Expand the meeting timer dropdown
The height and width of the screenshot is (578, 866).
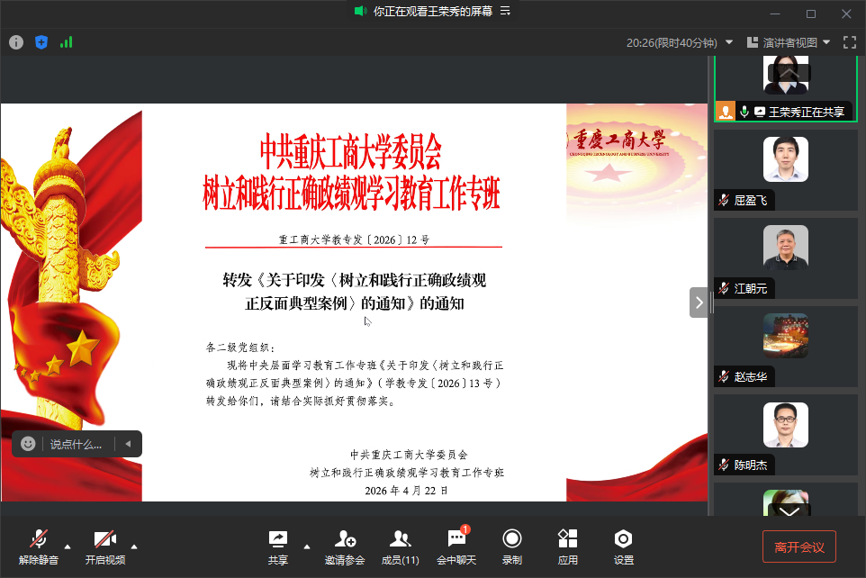729,42
